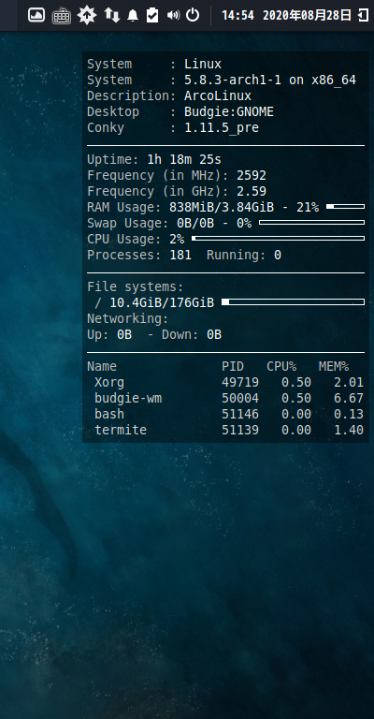Viewport: 374px width, 719px height.
Task: Open the keyboard input method icon
Action: [62, 16]
